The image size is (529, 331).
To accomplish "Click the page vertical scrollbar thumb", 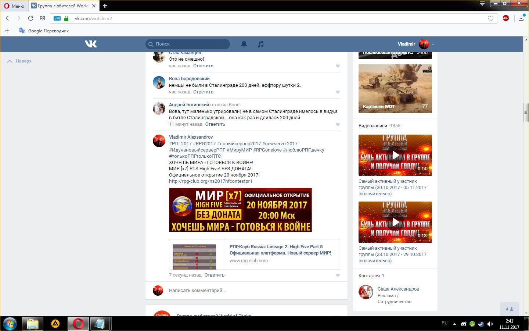I will [526, 113].
